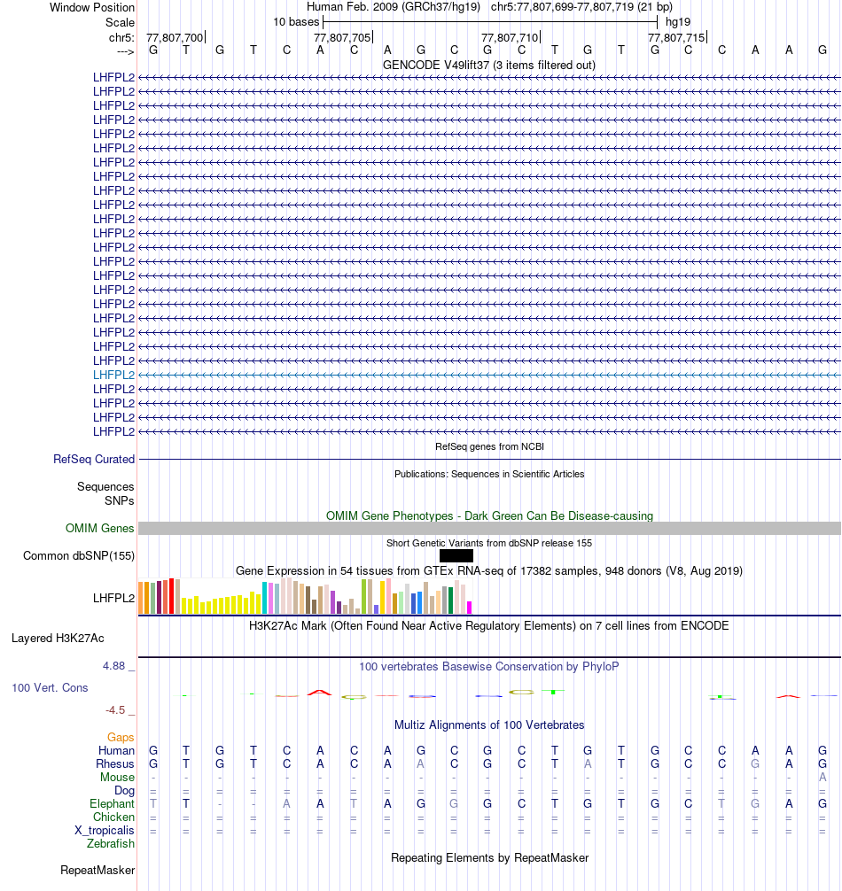
Task: Click the magenta bar ending the GTEx chart
Action: 470,608
